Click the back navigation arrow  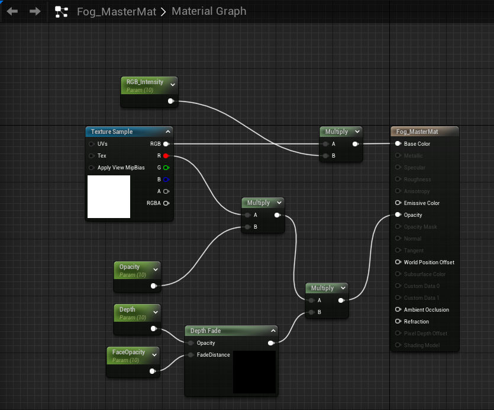pyautogui.click(x=12, y=11)
